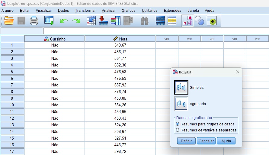Image resolution: width=269 pixels, height=155 pixels.
Task: Click Nota cell 398,72
Action: [120, 152]
